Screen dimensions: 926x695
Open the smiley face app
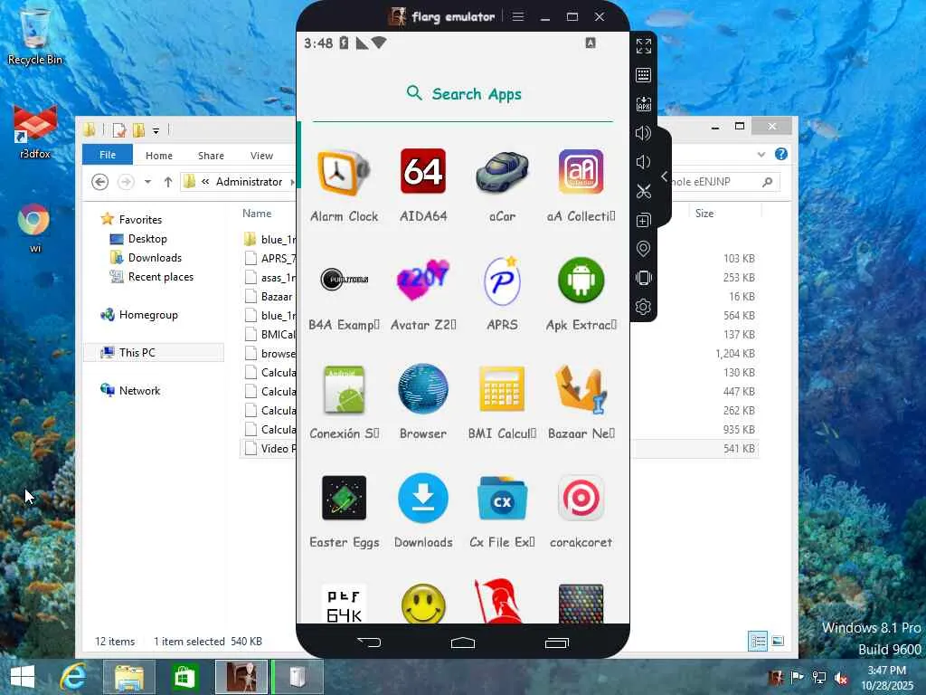423,604
